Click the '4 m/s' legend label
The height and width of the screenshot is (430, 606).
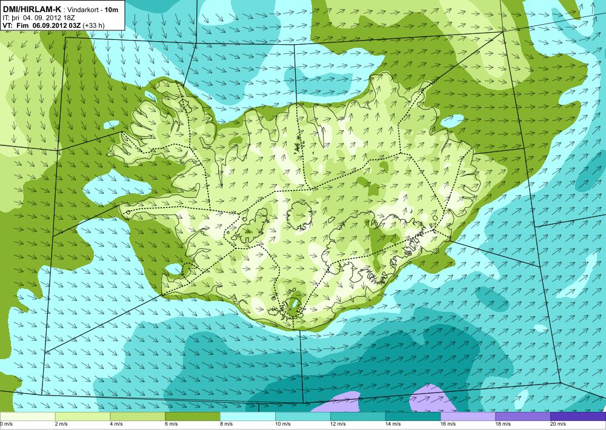118,424
